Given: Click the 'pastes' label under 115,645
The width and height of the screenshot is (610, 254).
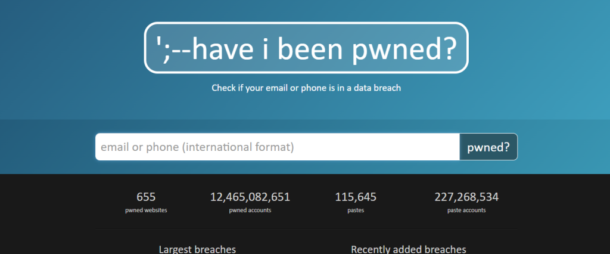Looking at the screenshot, I should tap(356, 210).
